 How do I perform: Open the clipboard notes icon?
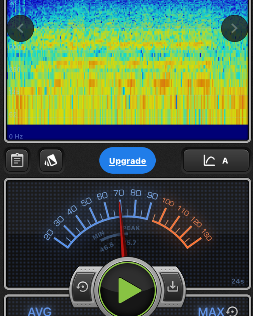click(17, 161)
